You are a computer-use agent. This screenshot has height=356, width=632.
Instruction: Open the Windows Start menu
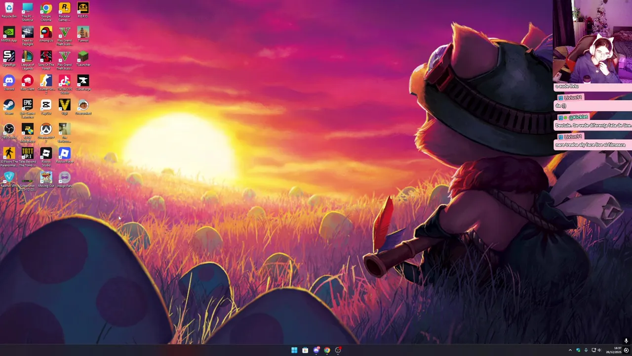294,350
